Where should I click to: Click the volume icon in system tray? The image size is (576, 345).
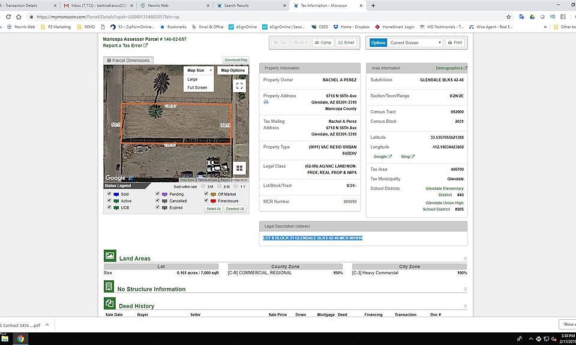pyautogui.click(x=554, y=339)
